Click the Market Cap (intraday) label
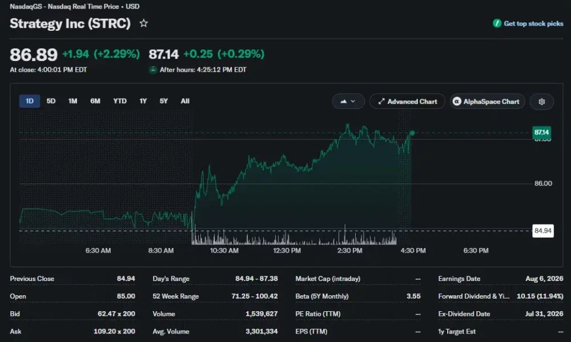Image resolution: width=571 pixels, height=342 pixels. click(328, 279)
